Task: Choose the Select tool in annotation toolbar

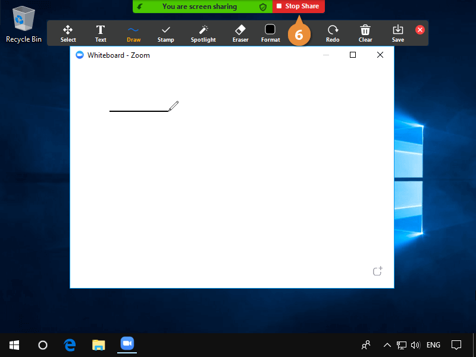Action: pos(68,33)
